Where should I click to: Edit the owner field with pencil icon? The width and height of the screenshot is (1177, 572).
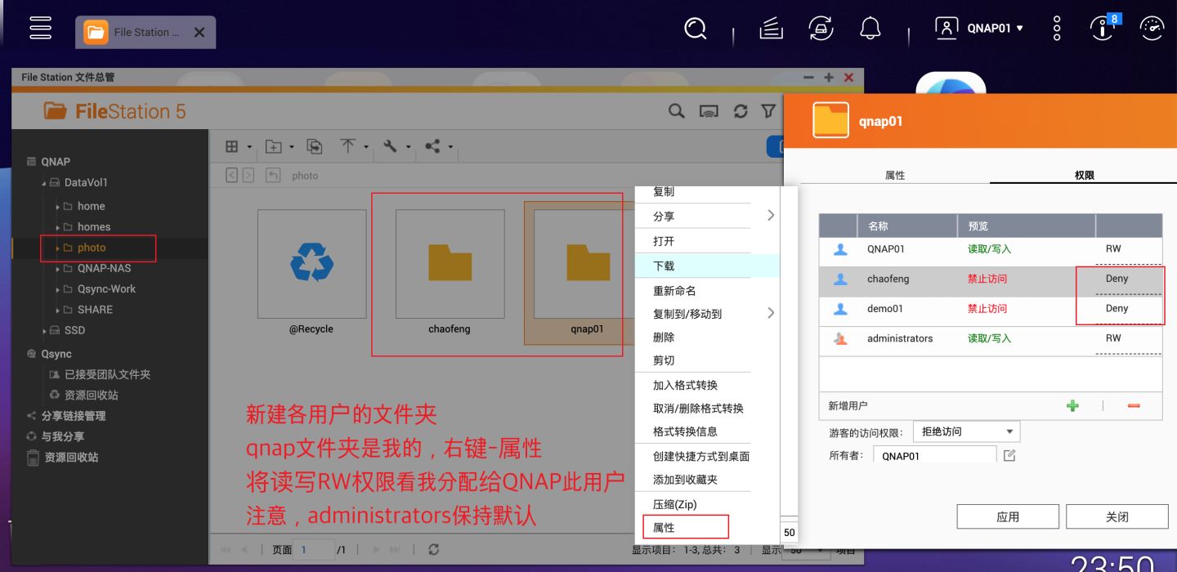pyautogui.click(x=1009, y=455)
